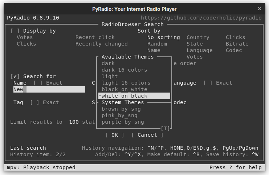
Task: Choose the light_16_colors theme
Action: pyautogui.click(x=126, y=83)
